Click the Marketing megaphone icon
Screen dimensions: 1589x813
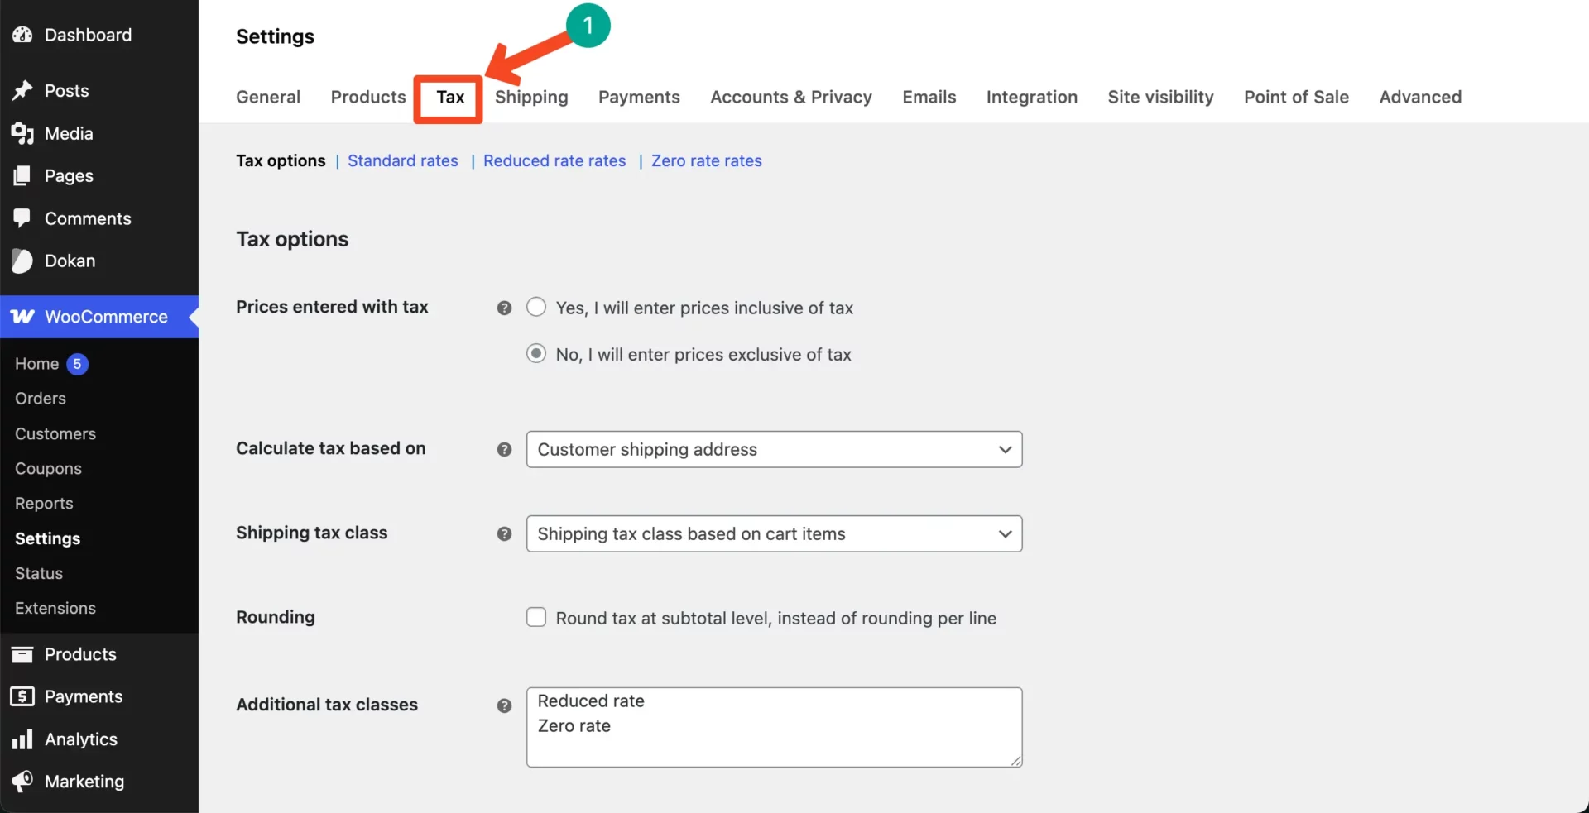click(x=22, y=782)
